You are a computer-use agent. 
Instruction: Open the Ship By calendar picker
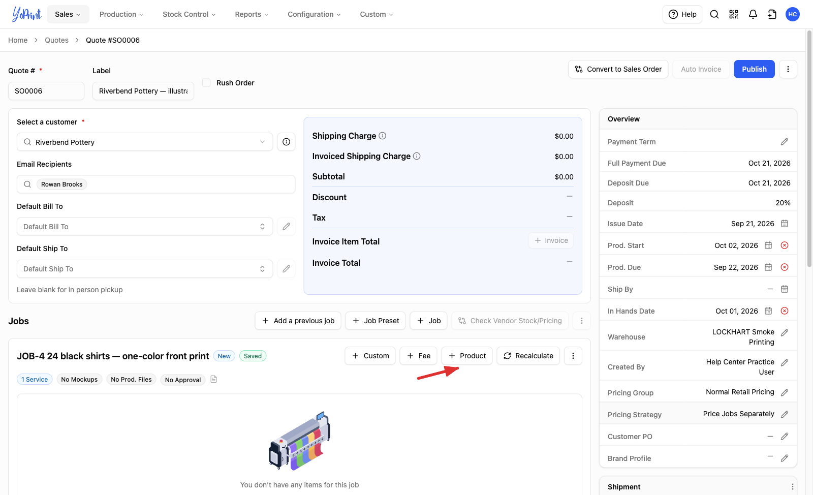click(785, 289)
